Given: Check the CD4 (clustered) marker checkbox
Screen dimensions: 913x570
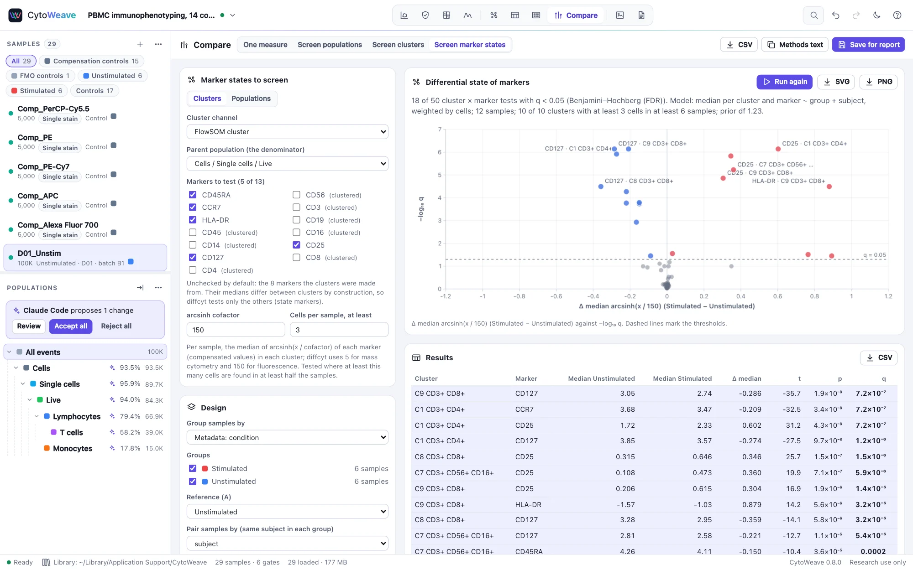Looking at the screenshot, I should [193, 270].
